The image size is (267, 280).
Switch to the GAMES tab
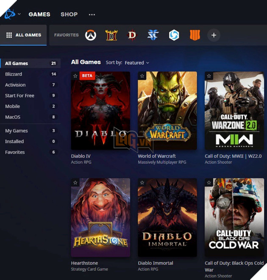(x=39, y=14)
